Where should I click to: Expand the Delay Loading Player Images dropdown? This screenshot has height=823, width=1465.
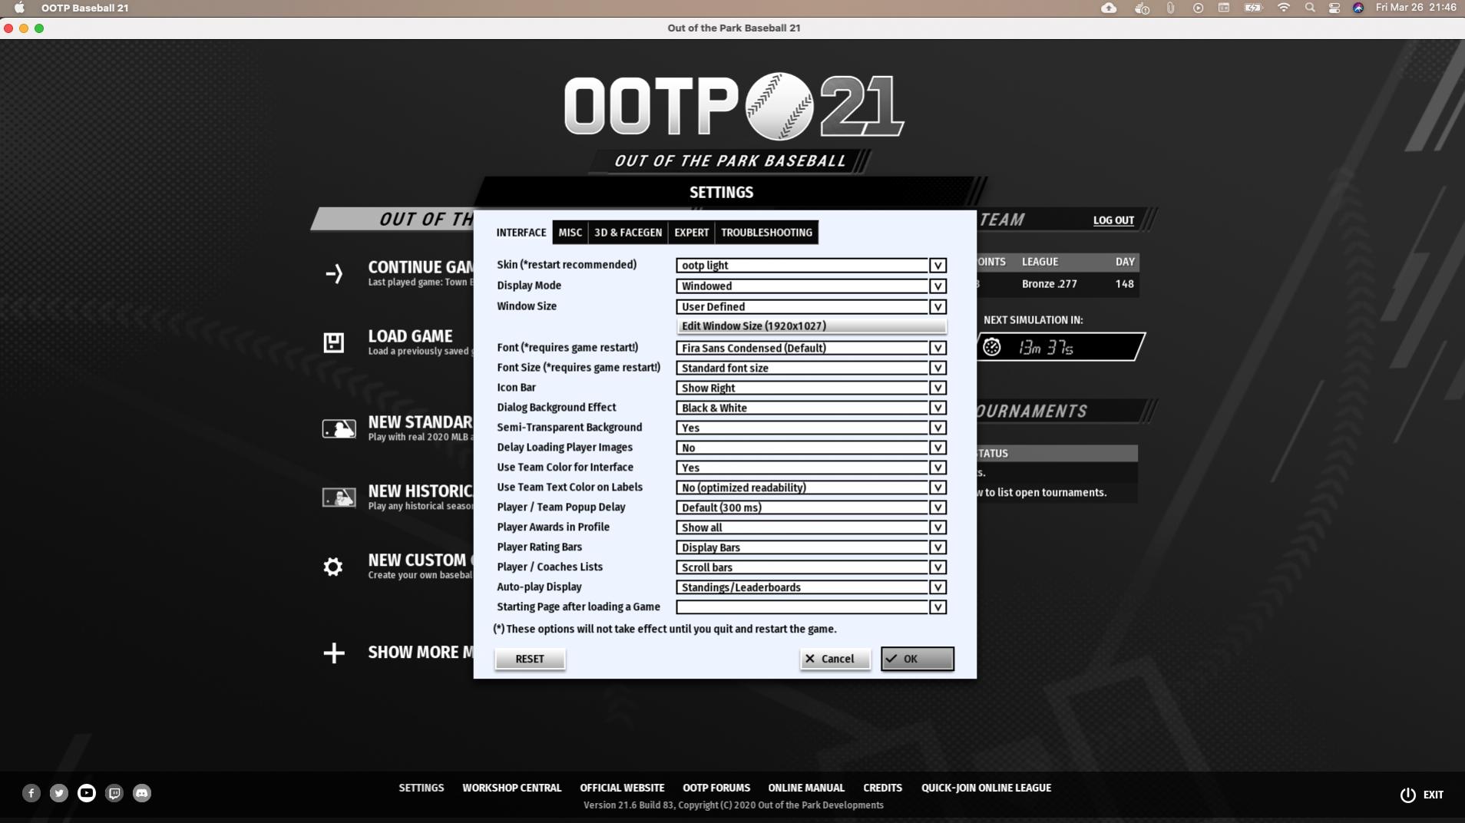coord(938,448)
